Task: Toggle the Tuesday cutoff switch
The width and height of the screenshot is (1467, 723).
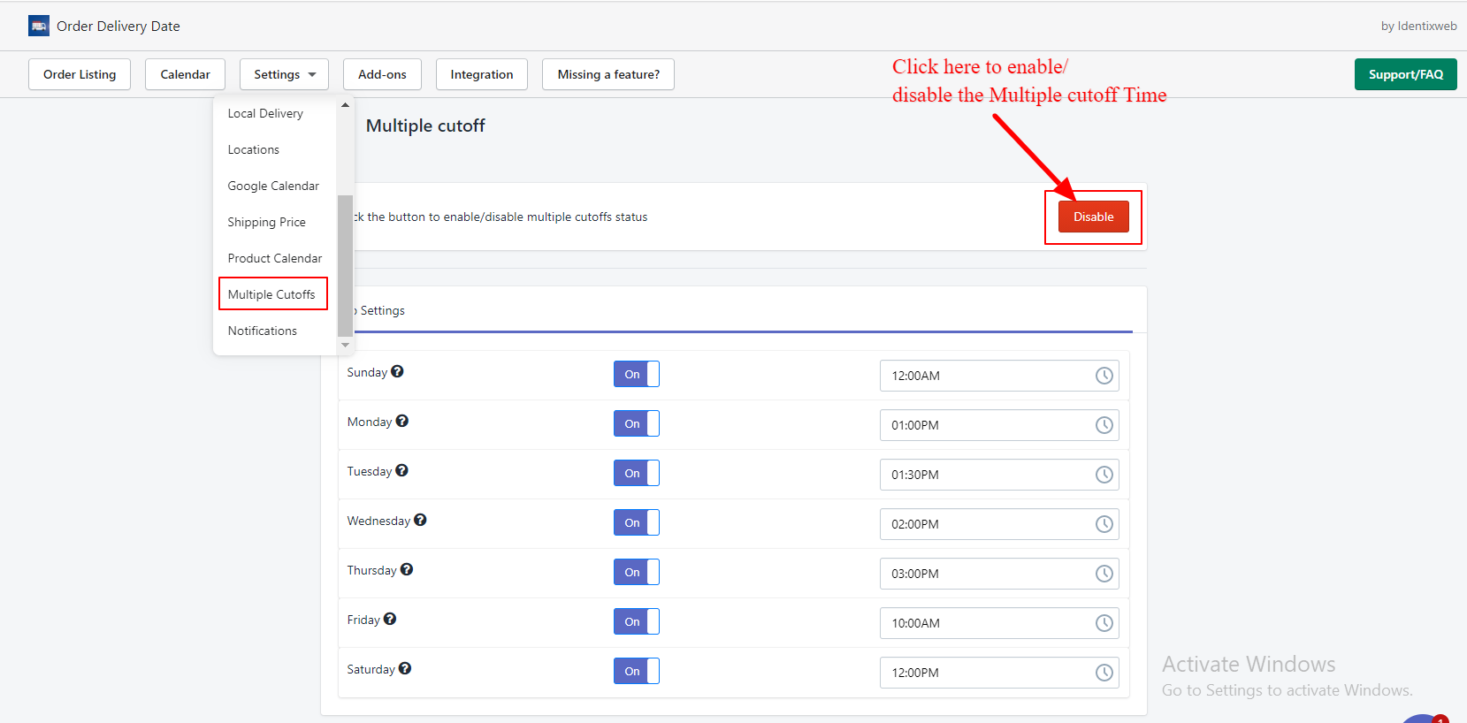Action: coord(637,473)
